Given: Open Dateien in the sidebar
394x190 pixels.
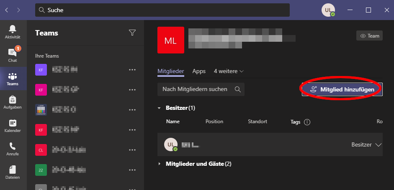Looking at the screenshot, I should click(x=13, y=172).
